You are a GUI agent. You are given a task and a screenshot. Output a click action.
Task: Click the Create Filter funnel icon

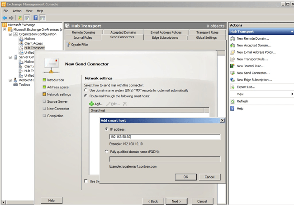[x=68, y=45]
